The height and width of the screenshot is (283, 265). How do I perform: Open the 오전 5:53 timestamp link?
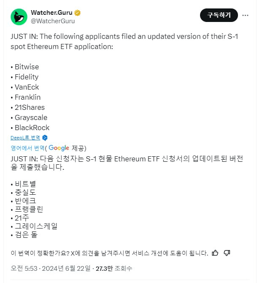[24, 268]
